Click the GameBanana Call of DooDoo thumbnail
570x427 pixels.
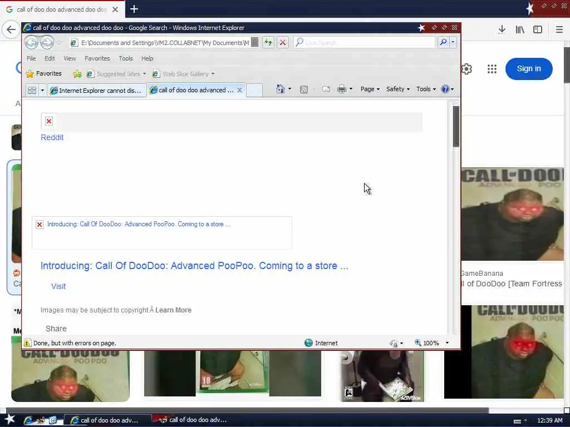(x=513, y=214)
